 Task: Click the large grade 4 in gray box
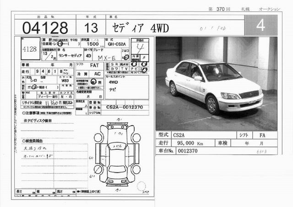tap(260, 25)
